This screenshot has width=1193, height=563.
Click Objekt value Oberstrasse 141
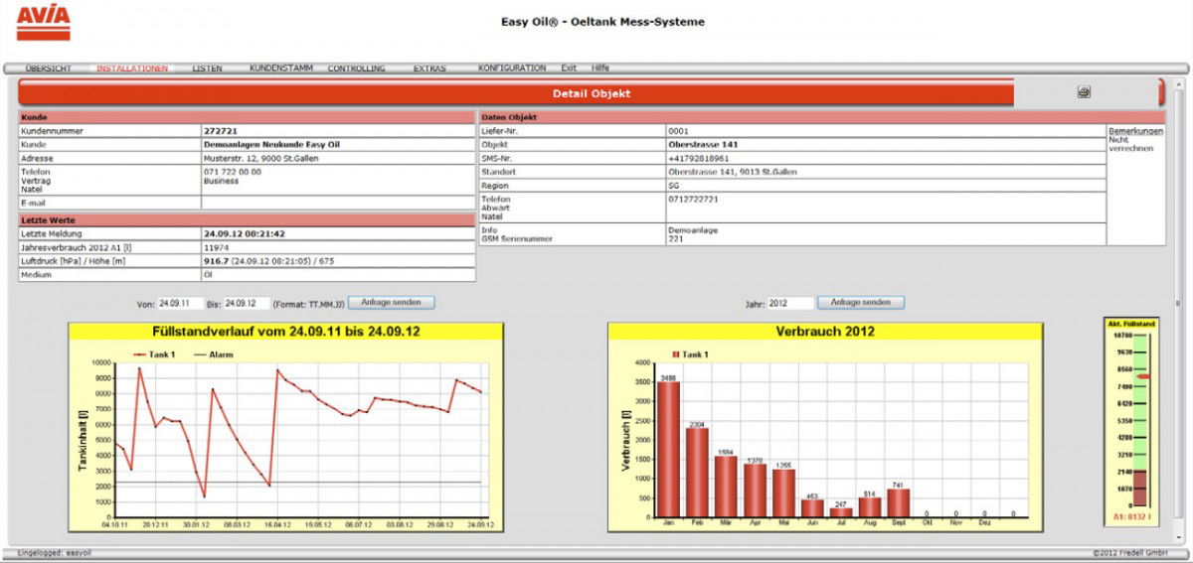704,144
